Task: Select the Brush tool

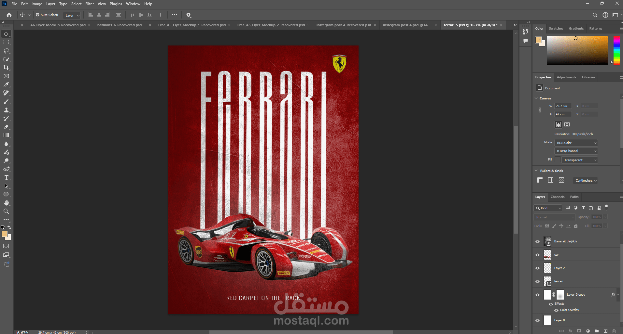Action: [x=6, y=101]
